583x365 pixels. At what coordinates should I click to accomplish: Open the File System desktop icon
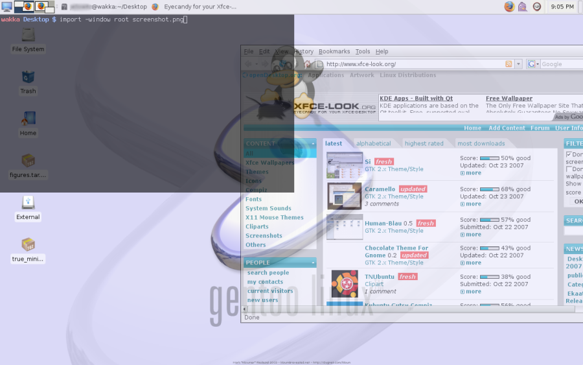coord(28,41)
